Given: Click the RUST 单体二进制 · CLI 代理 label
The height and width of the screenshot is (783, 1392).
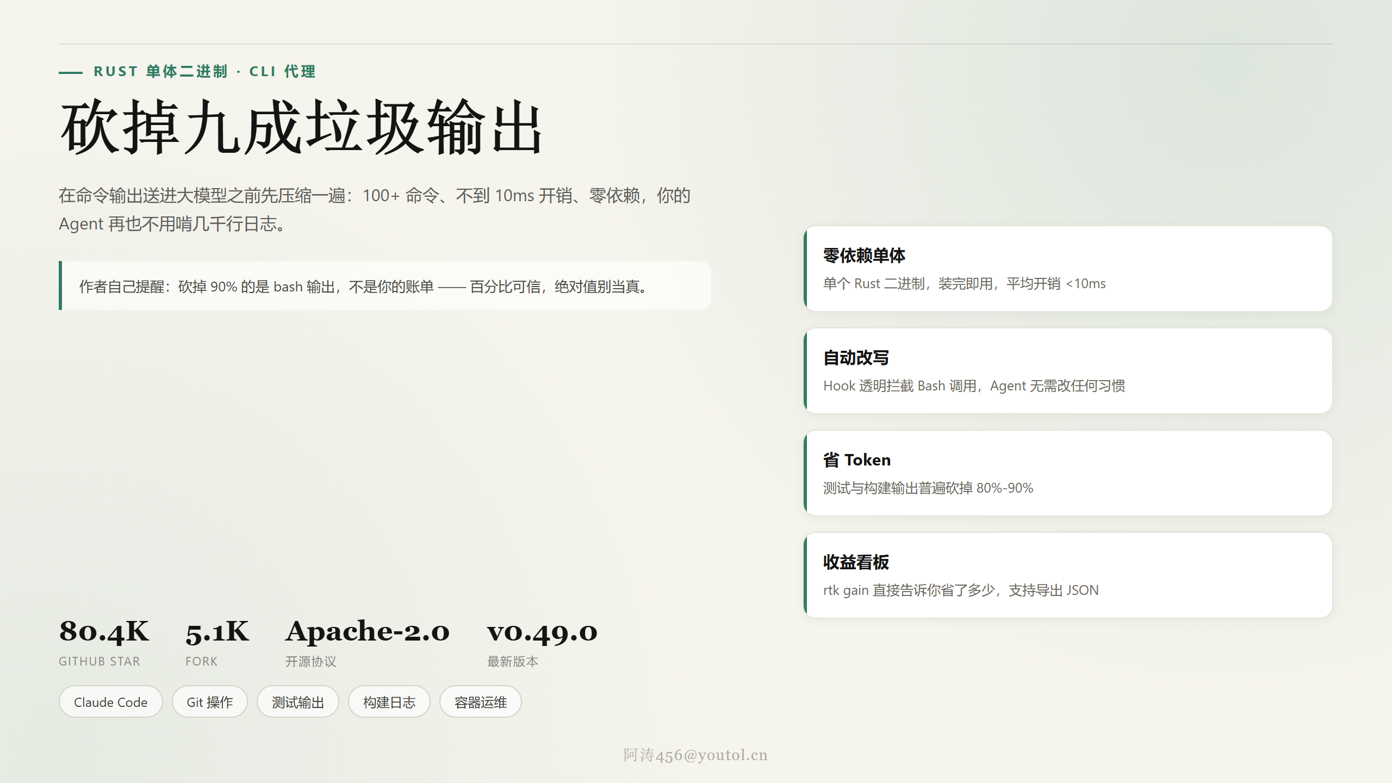Looking at the screenshot, I should click(204, 71).
